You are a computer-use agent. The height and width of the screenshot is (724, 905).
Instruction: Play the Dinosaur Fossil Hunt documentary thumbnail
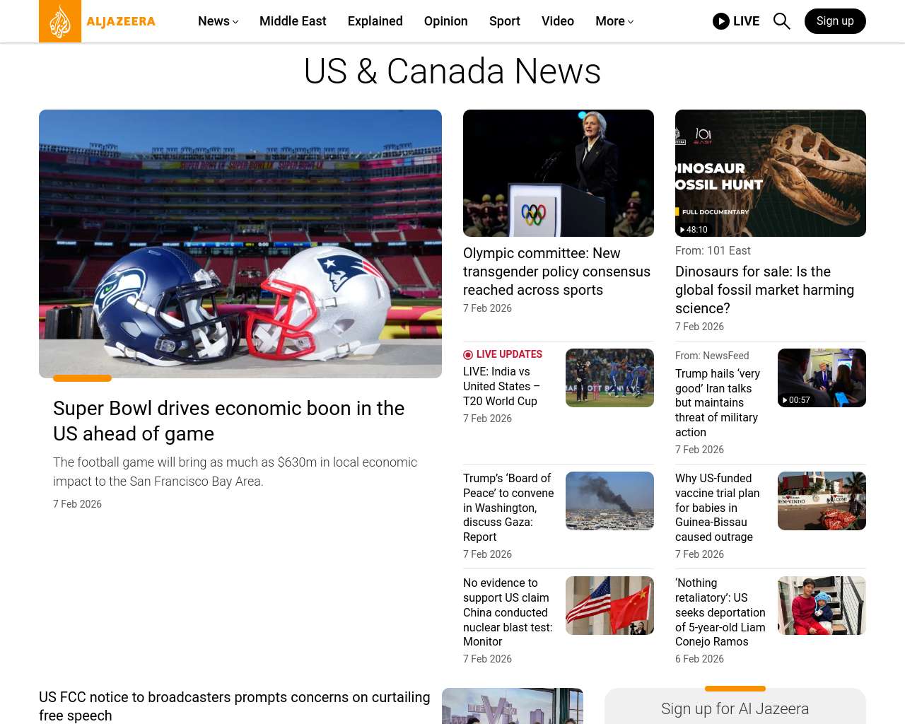(x=771, y=173)
